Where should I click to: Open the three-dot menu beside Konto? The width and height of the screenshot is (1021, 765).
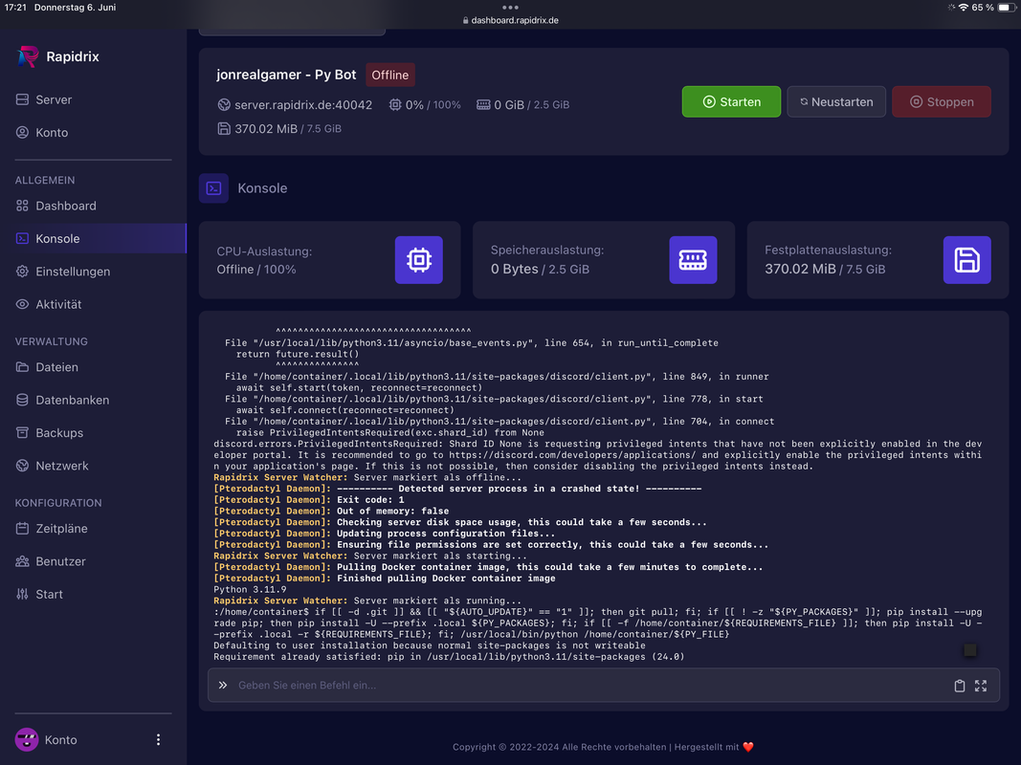coord(158,739)
